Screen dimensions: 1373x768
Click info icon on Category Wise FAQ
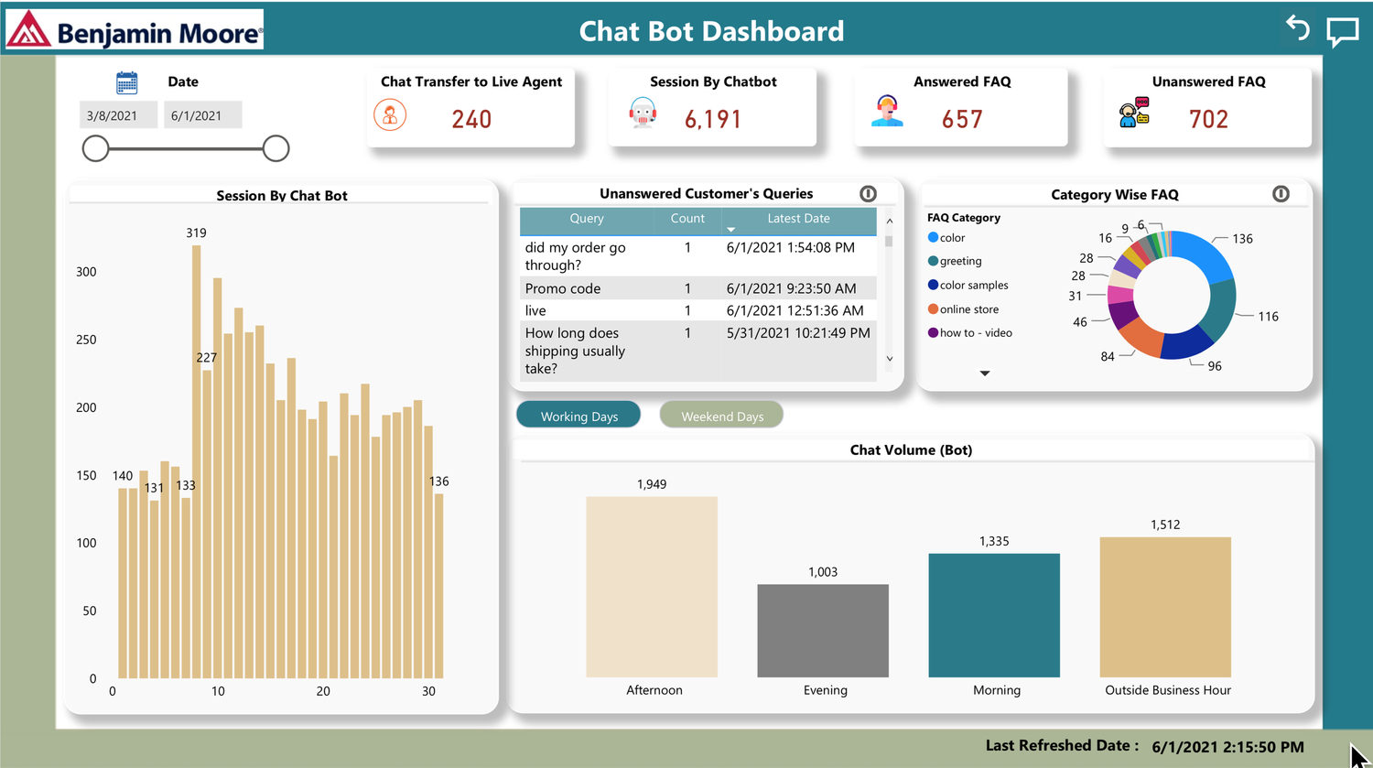(x=1281, y=193)
